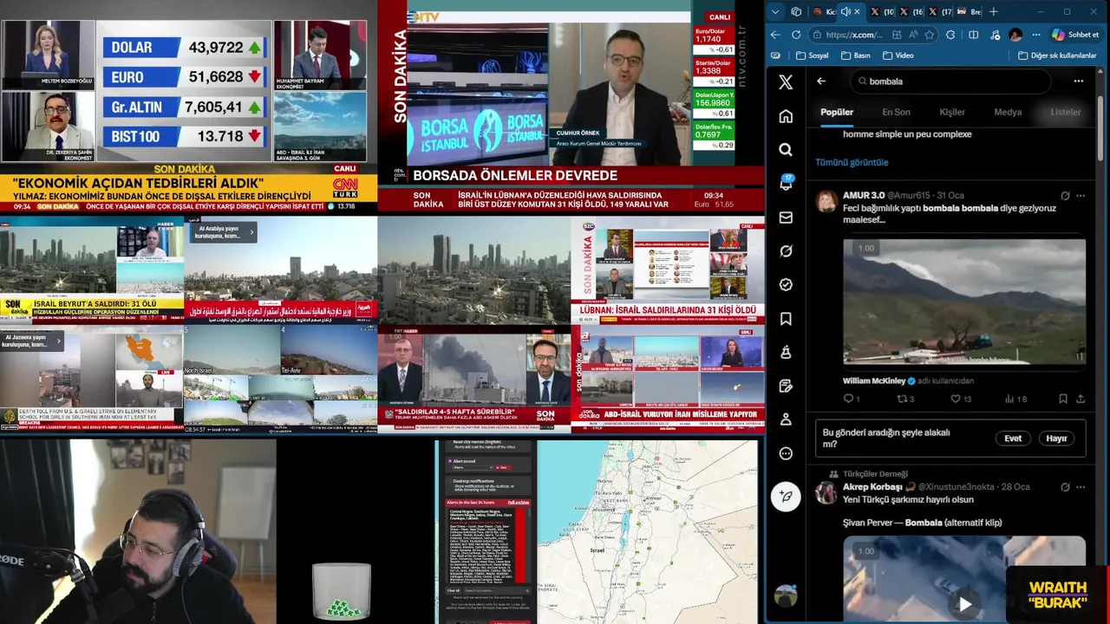This screenshot has width=1110, height=624.
Task: Click Full archive link in alerts panel
Action: click(x=519, y=503)
